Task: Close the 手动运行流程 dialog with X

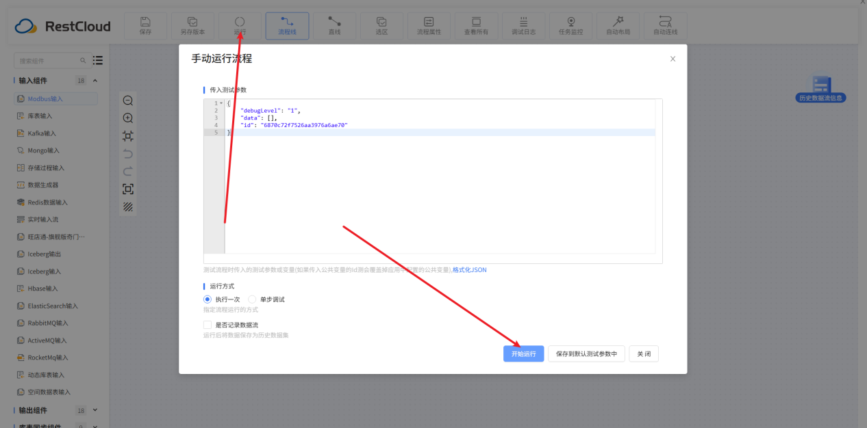Action: pyautogui.click(x=673, y=59)
